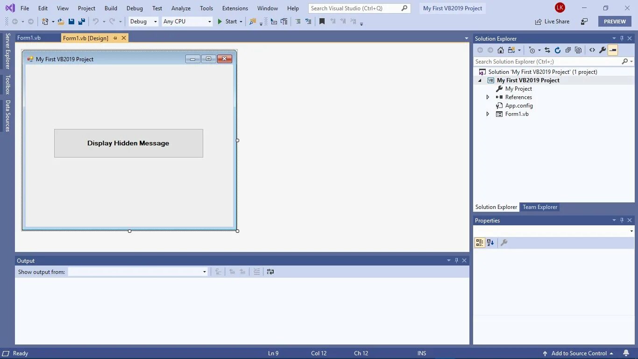Toggle auto-hide pin on Solution Explorer panel
Viewport: 638px width, 359px height.
622,38
